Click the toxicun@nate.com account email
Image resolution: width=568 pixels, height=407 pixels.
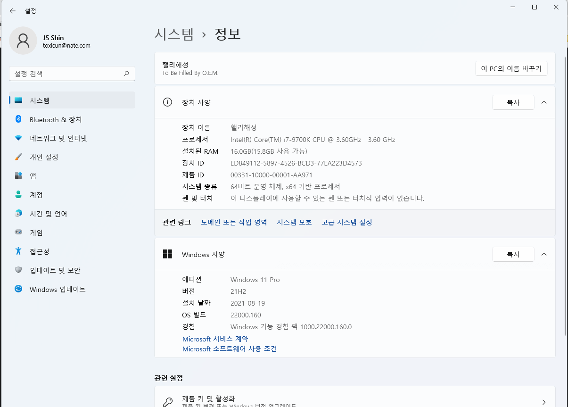tap(66, 46)
